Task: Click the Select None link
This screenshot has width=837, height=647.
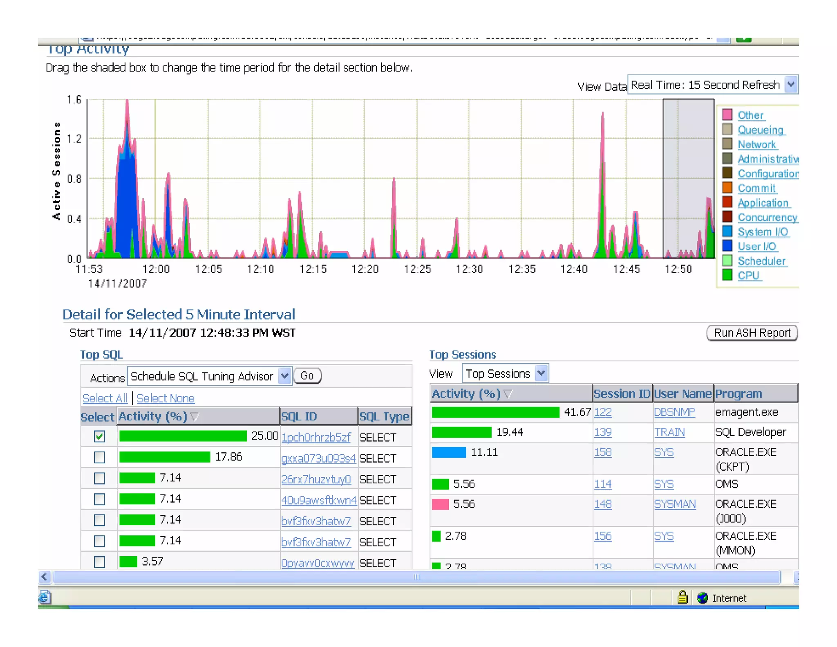Action: point(166,398)
